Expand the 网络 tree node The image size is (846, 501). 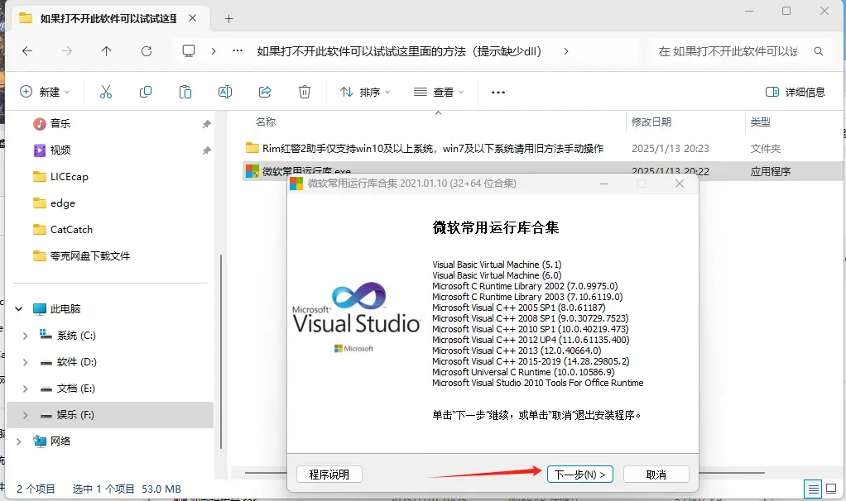(x=19, y=441)
